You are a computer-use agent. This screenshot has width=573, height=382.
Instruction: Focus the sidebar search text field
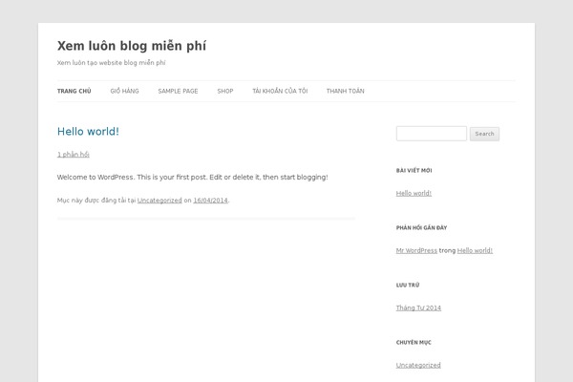coord(432,134)
